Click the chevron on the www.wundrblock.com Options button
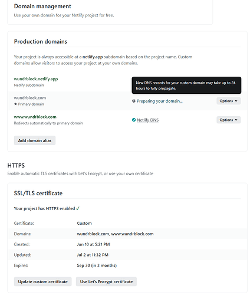 tap(236, 120)
